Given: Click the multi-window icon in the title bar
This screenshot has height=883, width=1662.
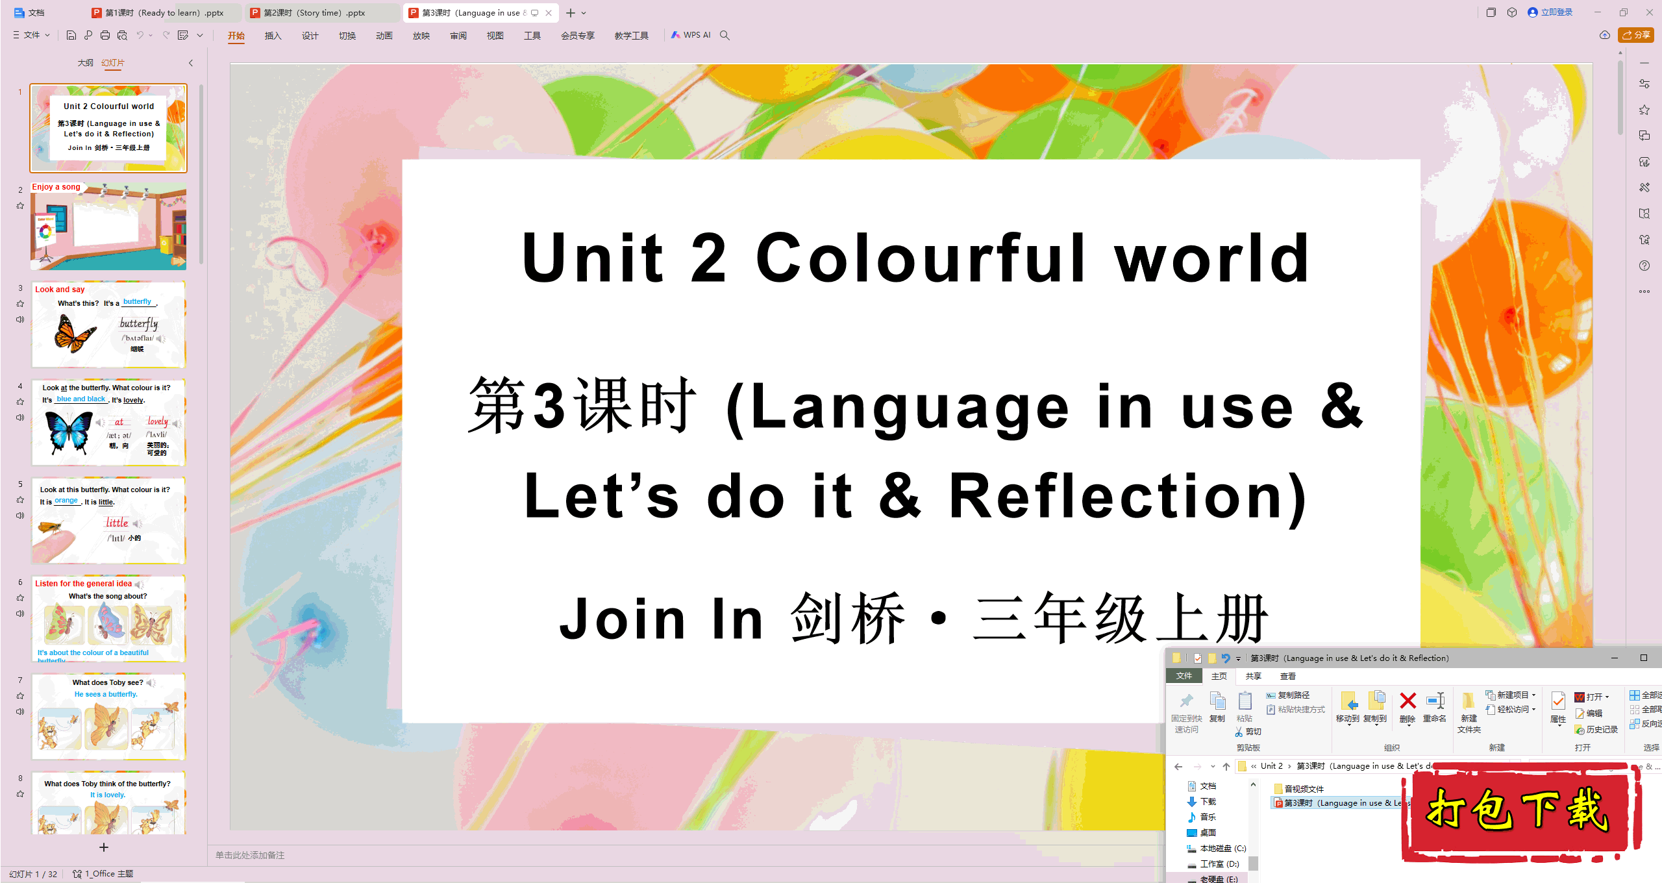Looking at the screenshot, I should point(1491,12).
